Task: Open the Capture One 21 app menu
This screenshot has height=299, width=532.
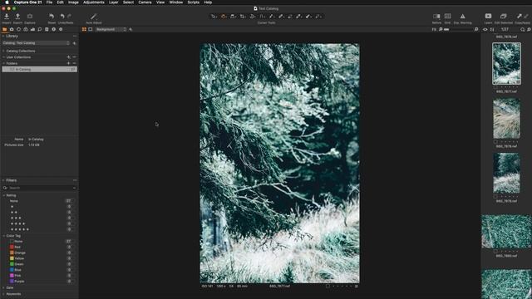Action: (x=27, y=2)
